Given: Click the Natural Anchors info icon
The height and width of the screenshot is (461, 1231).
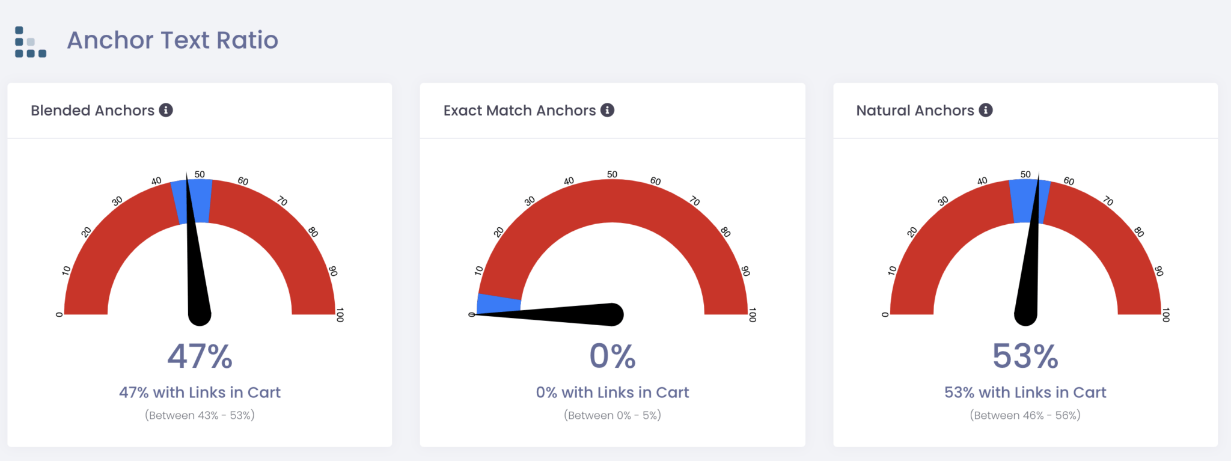Looking at the screenshot, I should pos(986,110).
